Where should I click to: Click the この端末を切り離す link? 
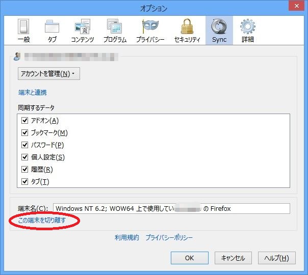pos(42,221)
